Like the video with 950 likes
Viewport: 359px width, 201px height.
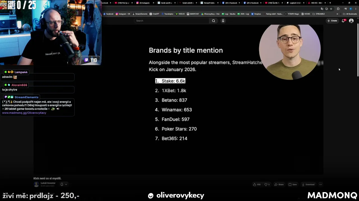click(257, 185)
